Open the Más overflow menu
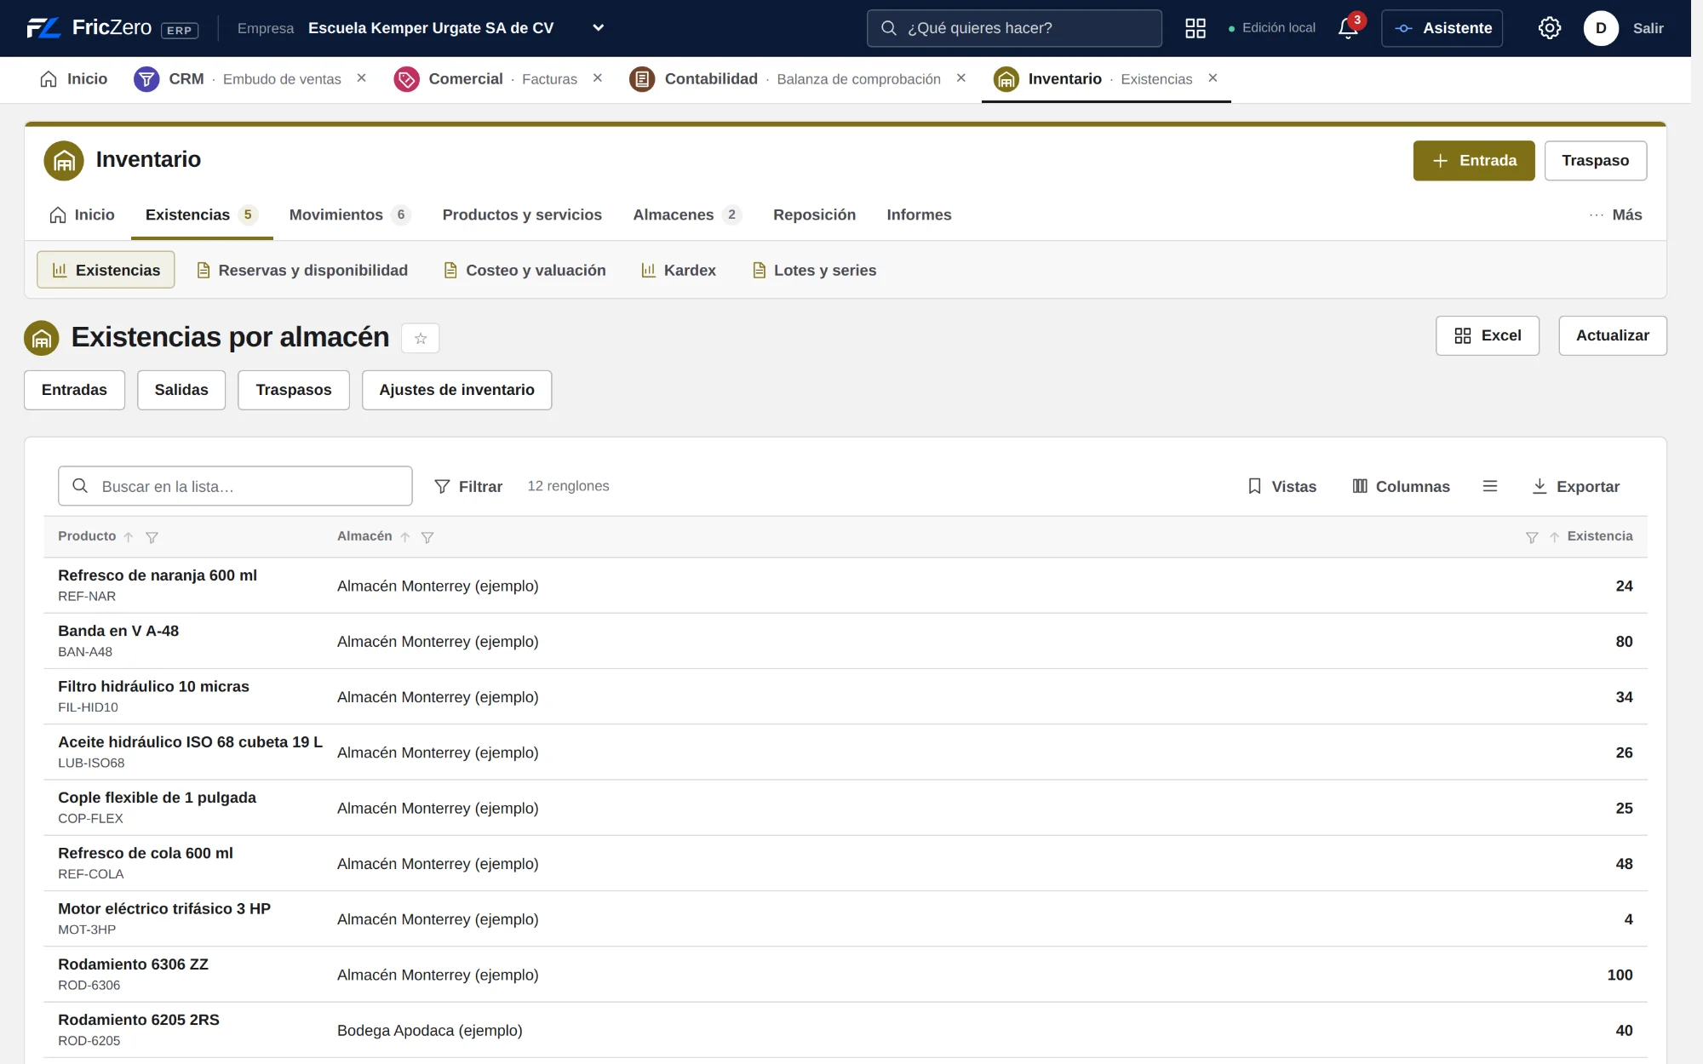The height and width of the screenshot is (1064, 1703). [x=1616, y=215]
